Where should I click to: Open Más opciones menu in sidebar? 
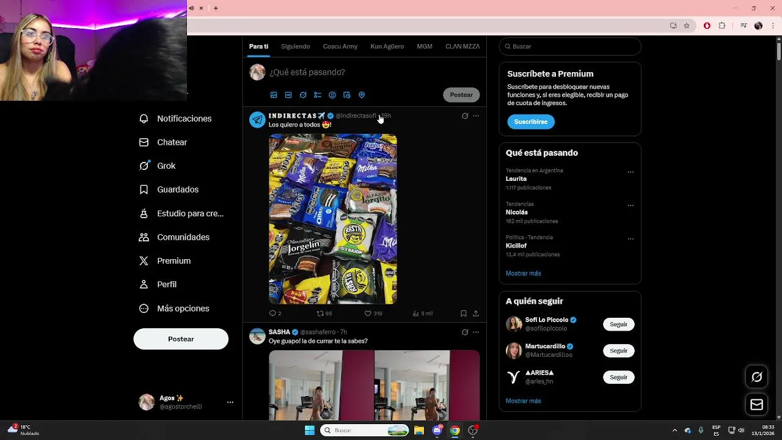(174, 309)
